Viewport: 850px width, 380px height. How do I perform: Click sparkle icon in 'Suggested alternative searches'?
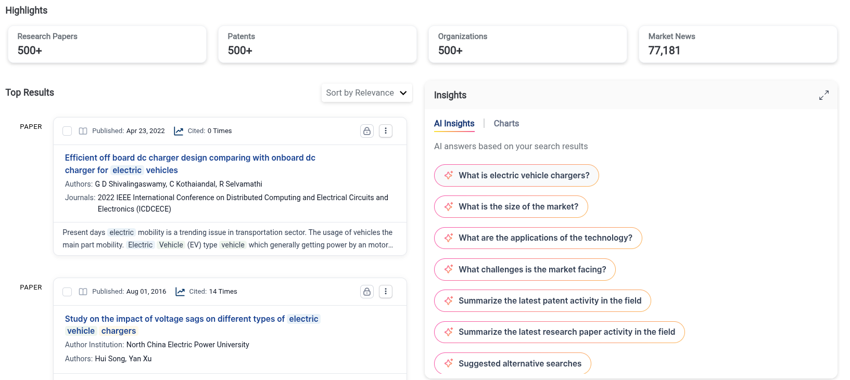click(449, 363)
